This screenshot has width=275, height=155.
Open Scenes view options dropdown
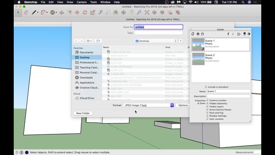coord(239,34)
